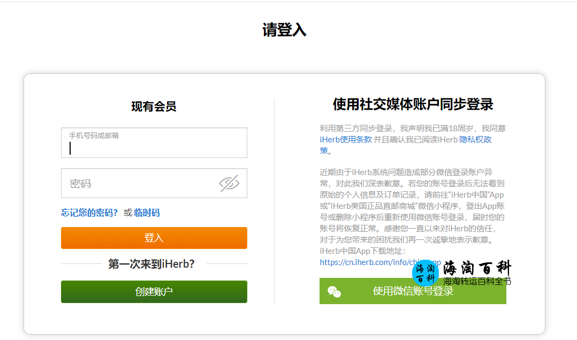The height and width of the screenshot is (340, 577).
Task: Click the 请登入 page heading
Action: pos(284,30)
